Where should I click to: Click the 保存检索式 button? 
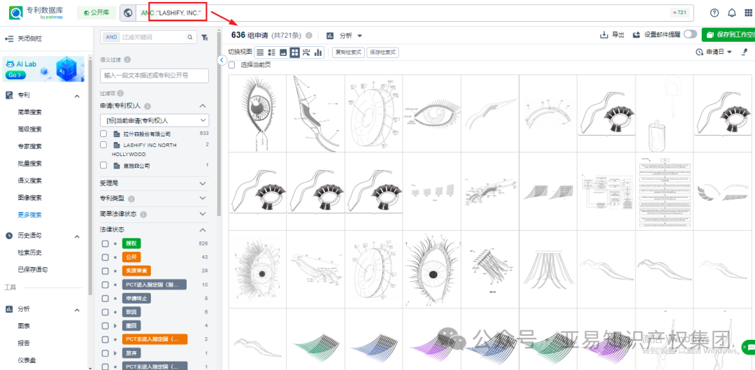[382, 52]
